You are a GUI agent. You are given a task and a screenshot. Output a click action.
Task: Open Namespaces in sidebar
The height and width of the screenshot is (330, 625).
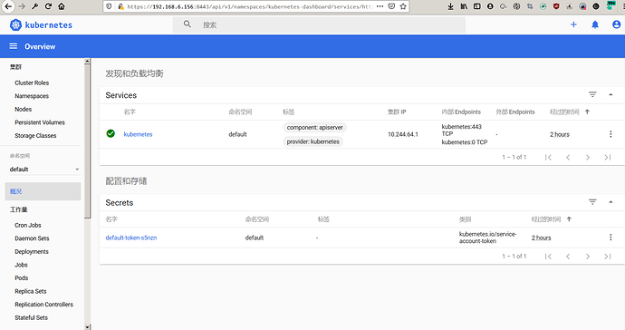point(32,96)
